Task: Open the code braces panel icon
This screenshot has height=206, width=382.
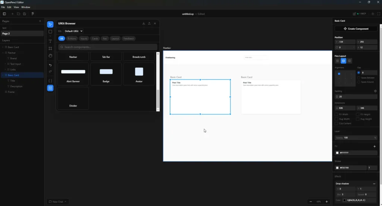Action: 50,81
